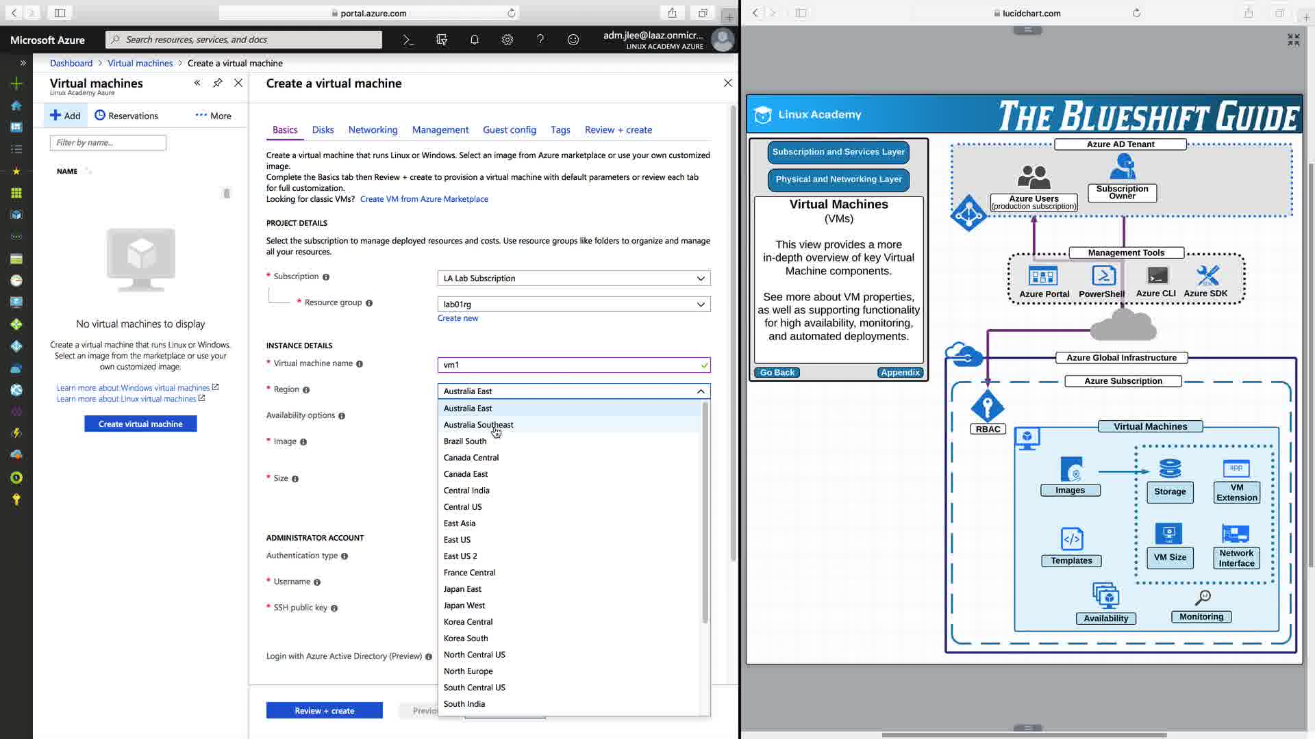Click the info icon next to Region
1315x739 pixels.
tap(306, 390)
